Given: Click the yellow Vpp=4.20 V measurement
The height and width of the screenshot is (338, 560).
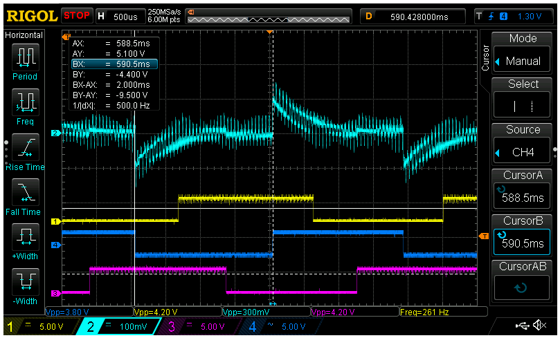Looking at the screenshot, I should 156,312.
